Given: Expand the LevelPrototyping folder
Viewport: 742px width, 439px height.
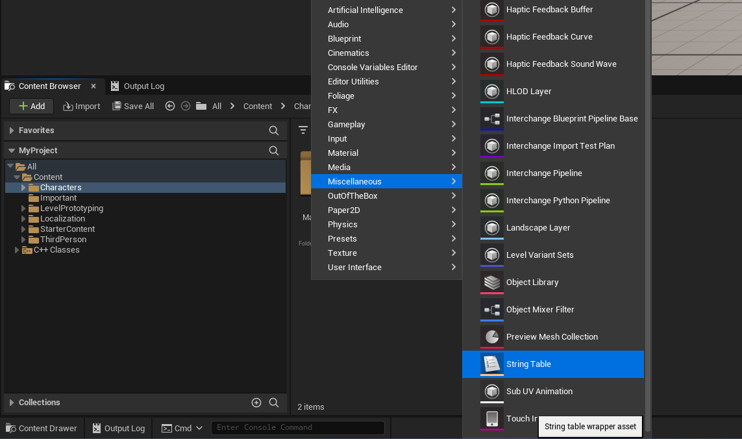Looking at the screenshot, I should [23, 208].
